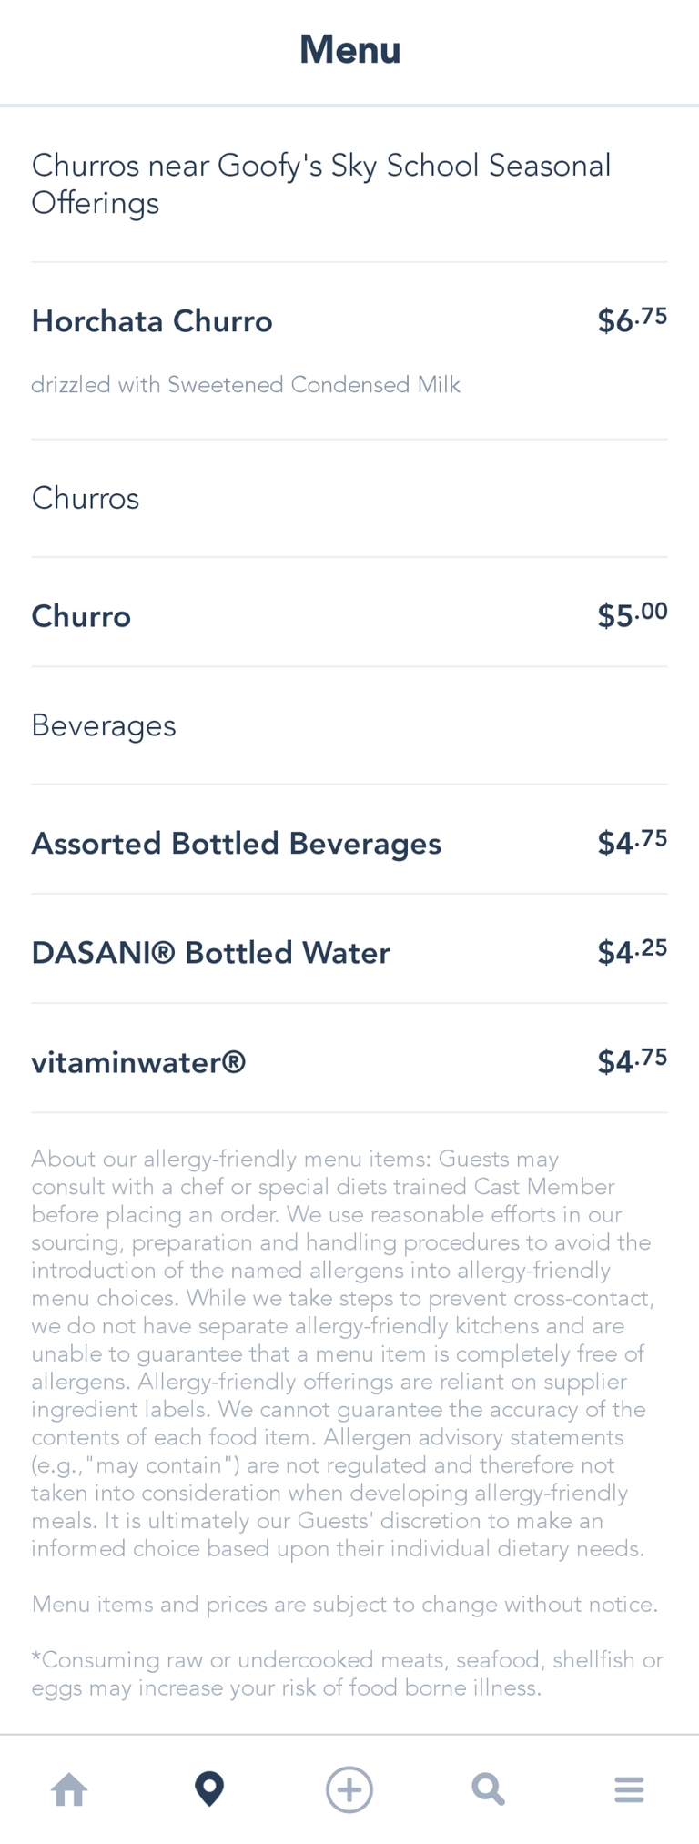This screenshot has width=699, height=1844.
Task: Select DASANI Bottled Water item
Action: click(211, 953)
